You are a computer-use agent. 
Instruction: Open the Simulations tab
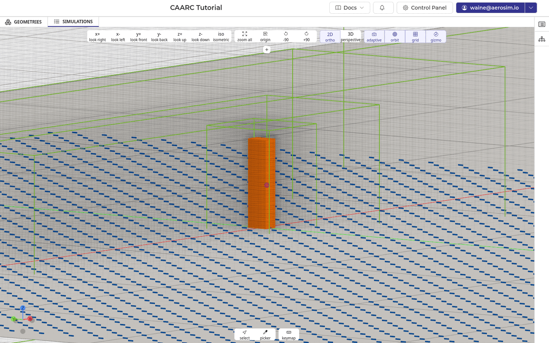(x=73, y=22)
